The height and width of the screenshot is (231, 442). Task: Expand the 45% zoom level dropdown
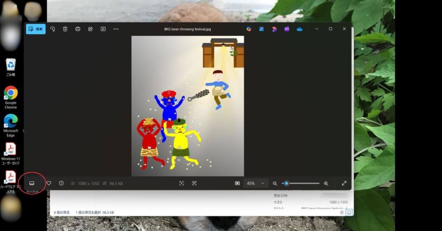[262, 183]
